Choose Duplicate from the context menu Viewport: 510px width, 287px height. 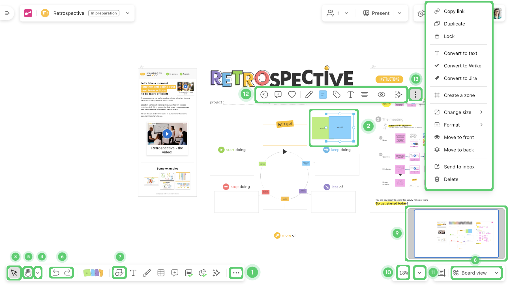pyautogui.click(x=454, y=23)
